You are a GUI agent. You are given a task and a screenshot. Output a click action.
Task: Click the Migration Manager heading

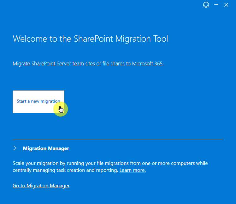click(x=46, y=148)
